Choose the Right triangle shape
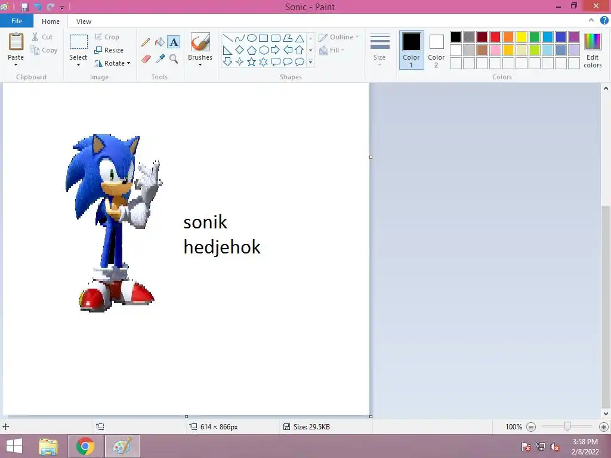 point(227,50)
